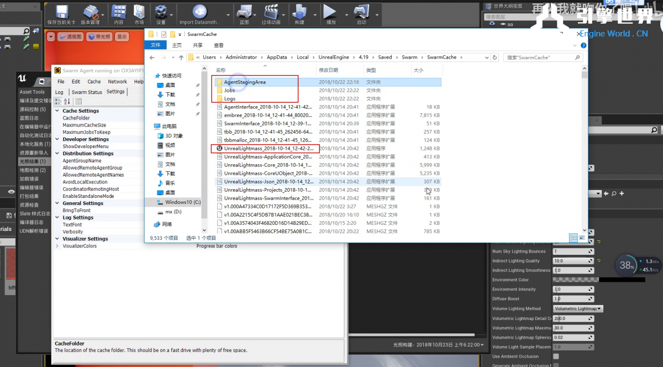Image resolution: width=663 pixels, height=367 pixels.
Task: Click UnrealEngine breadcrumb in address bar
Action: (x=333, y=57)
